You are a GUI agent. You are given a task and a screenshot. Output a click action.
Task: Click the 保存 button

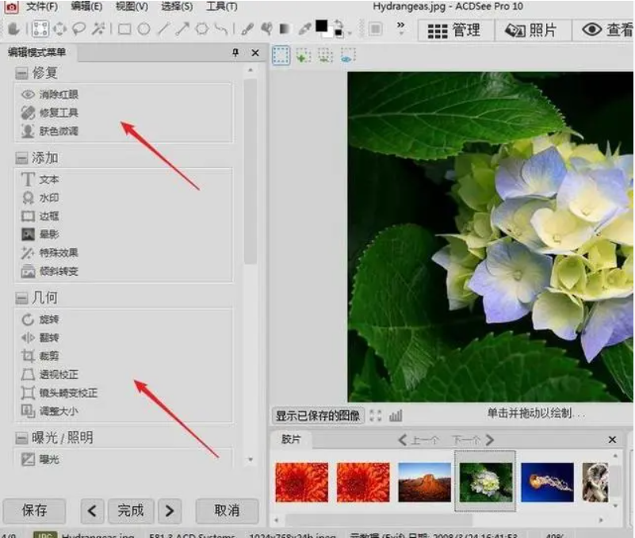pyautogui.click(x=34, y=510)
